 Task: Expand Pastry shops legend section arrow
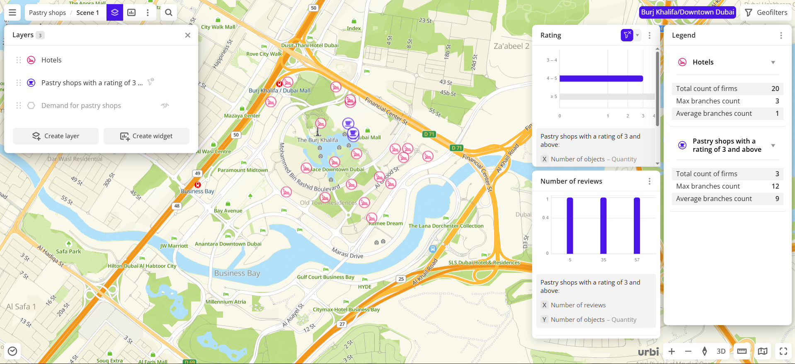tap(773, 146)
